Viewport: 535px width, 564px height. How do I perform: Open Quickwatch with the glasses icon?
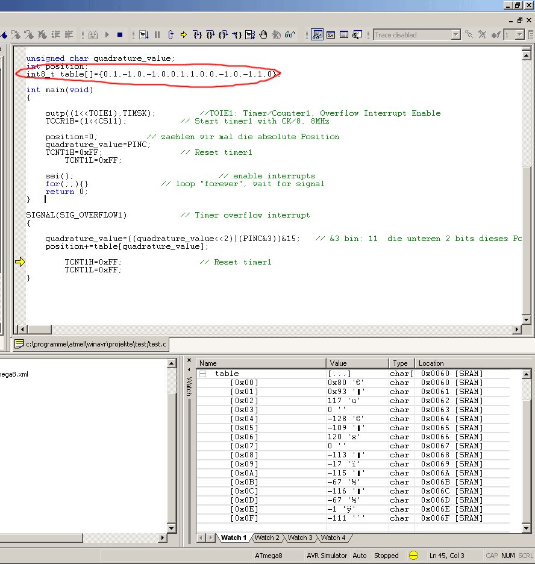point(290,35)
